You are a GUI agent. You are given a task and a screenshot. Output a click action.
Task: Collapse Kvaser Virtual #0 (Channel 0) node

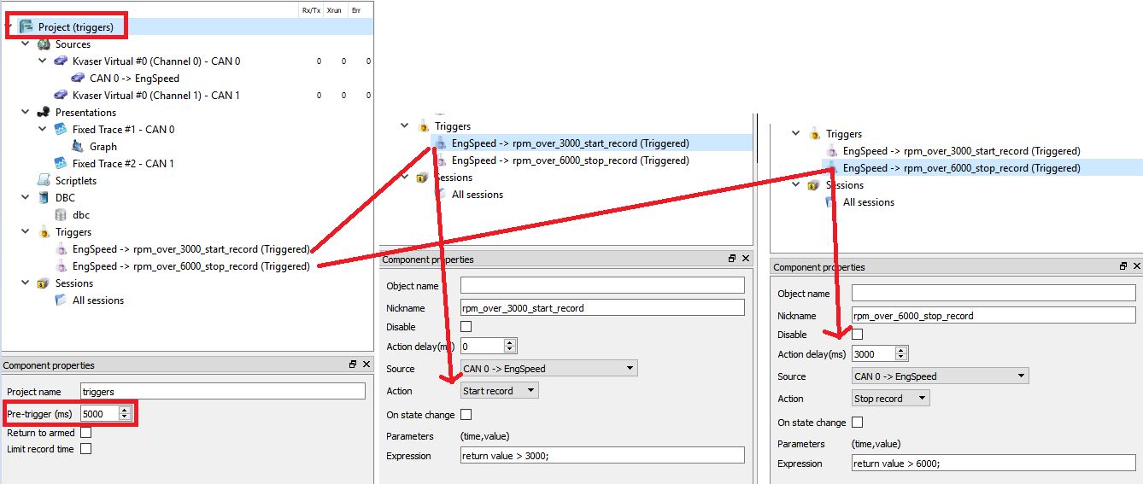[x=44, y=61]
